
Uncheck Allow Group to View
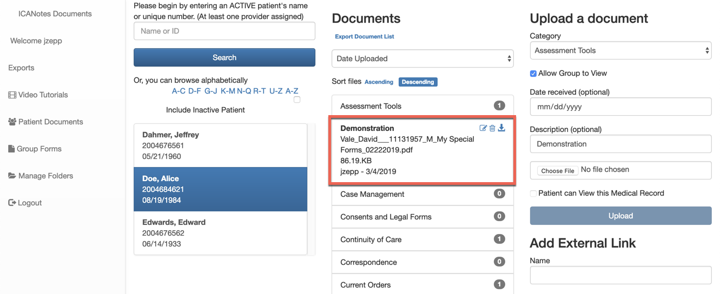point(533,73)
